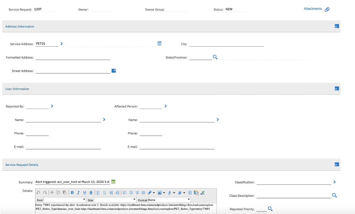Collapse the User Information section
This screenshot has width=355, height=214.
[337, 88]
